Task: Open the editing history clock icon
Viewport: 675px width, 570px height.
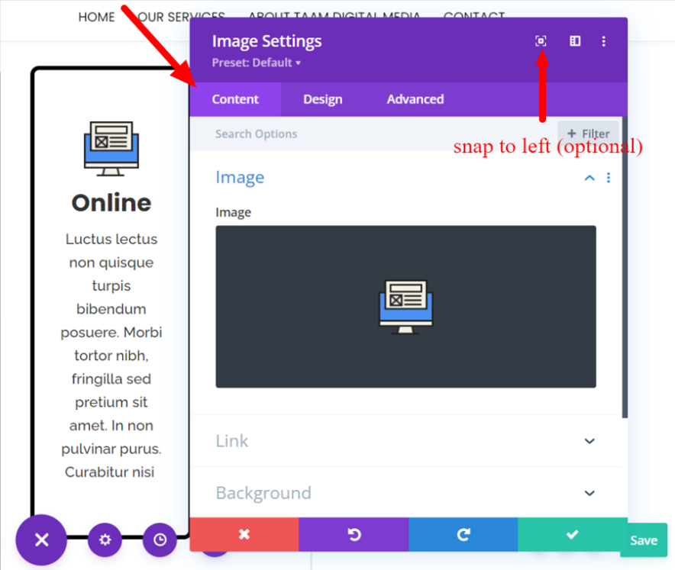Action: 160,540
